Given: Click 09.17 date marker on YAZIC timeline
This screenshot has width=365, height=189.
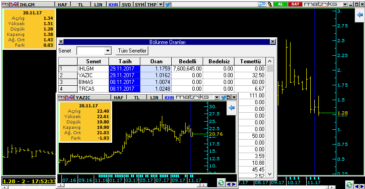Looking at the screenshot, I should tap(178, 180).
